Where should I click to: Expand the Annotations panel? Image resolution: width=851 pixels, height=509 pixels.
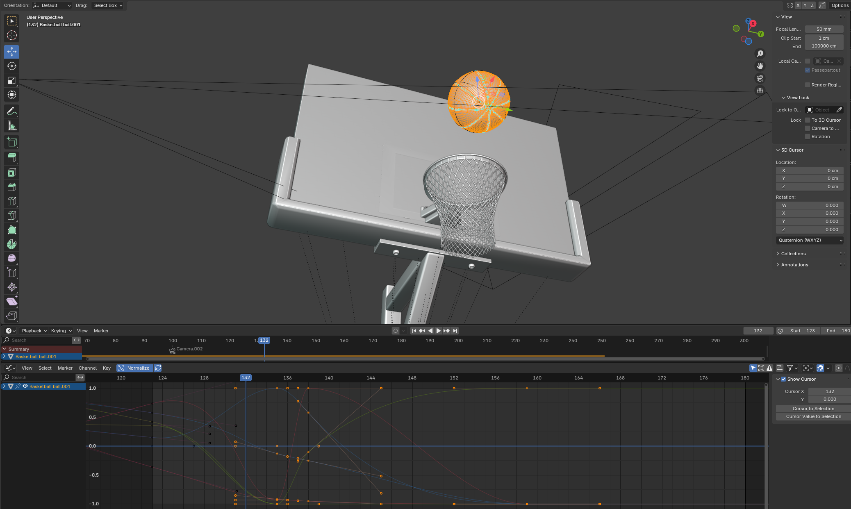tap(794, 265)
